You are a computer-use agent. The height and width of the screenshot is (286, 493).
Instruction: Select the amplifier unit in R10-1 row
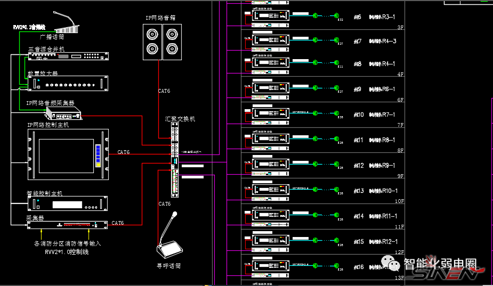tap(270, 190)
